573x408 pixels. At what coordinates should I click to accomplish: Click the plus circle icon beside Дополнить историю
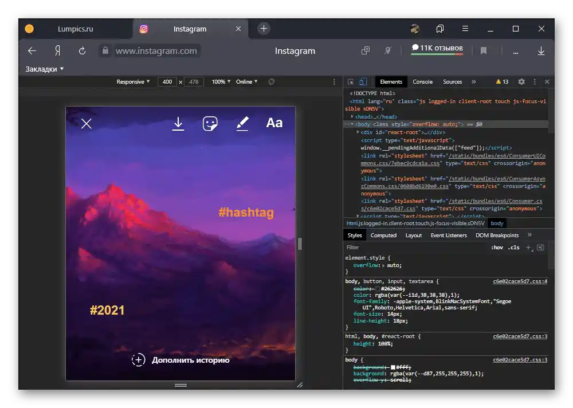pos(139,360)
